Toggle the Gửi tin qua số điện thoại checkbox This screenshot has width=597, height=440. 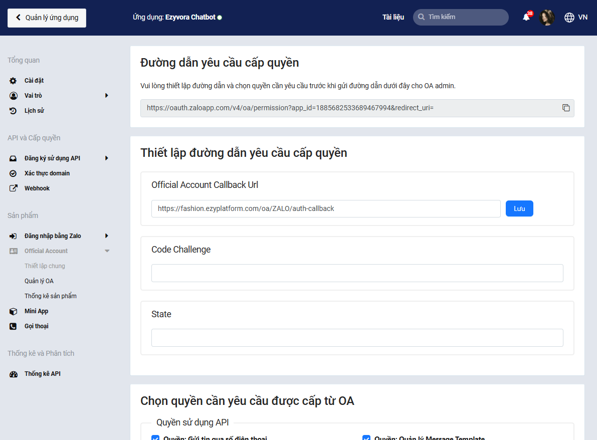point(155,437)
